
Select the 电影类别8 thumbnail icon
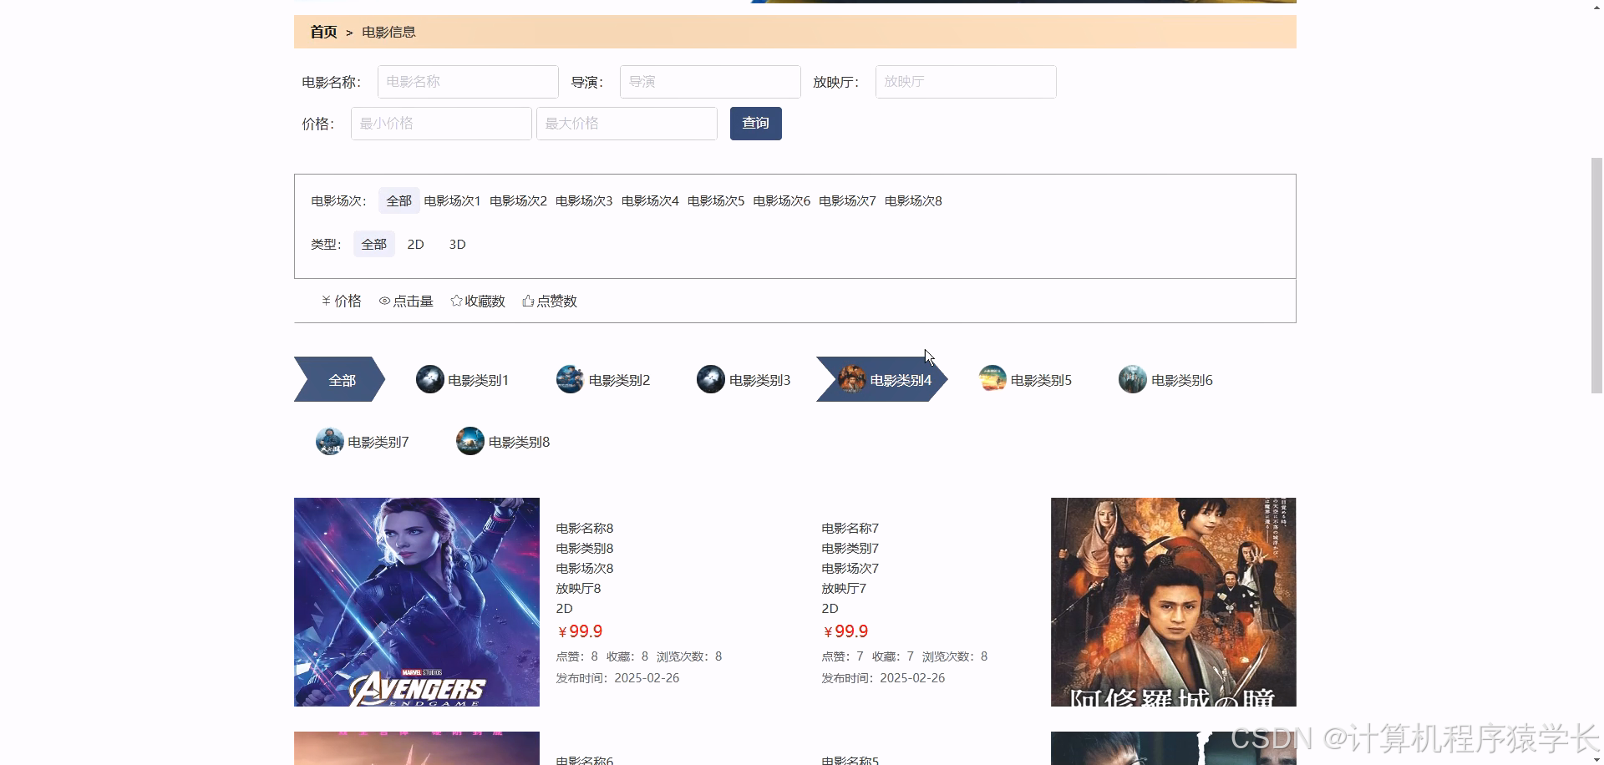pos(470,441)
